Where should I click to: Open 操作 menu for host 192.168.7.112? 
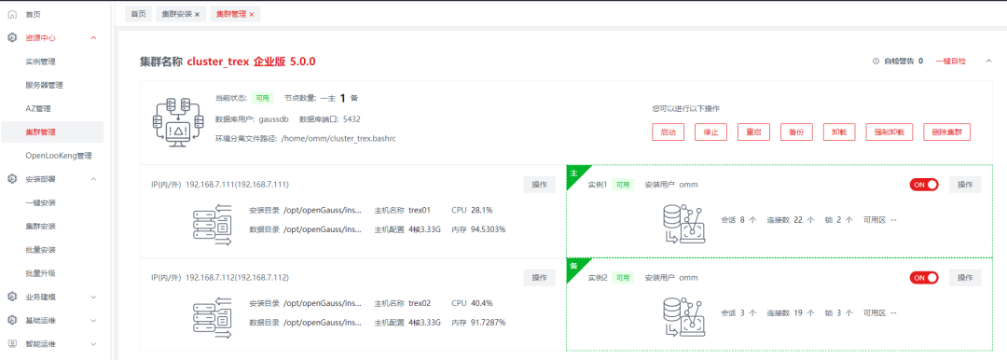pos(540,278)
